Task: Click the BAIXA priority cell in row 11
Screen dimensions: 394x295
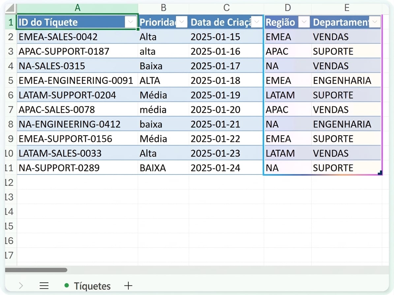Action: click(x=163, y=168)
